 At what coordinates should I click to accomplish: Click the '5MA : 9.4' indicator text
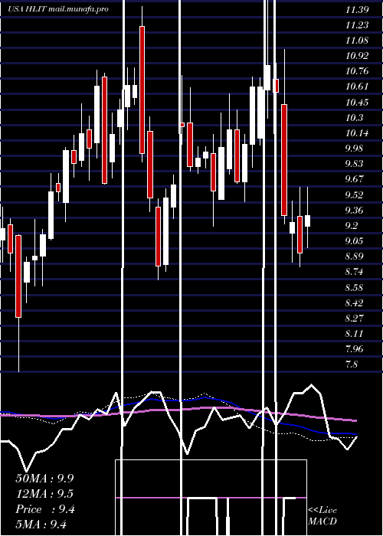tap(41, 525)
